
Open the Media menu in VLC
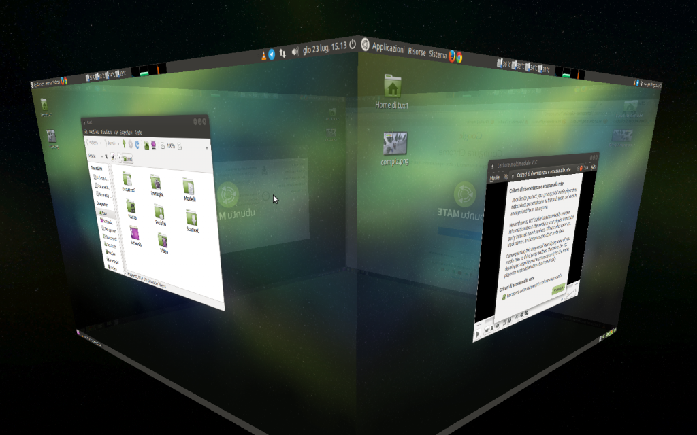point(494,177)
